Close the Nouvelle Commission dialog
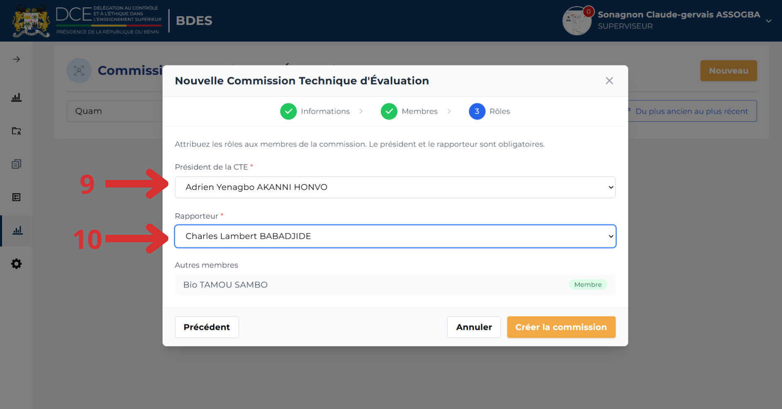The height and width of the screenshot is (409, 782). click(x=609, y=81)
